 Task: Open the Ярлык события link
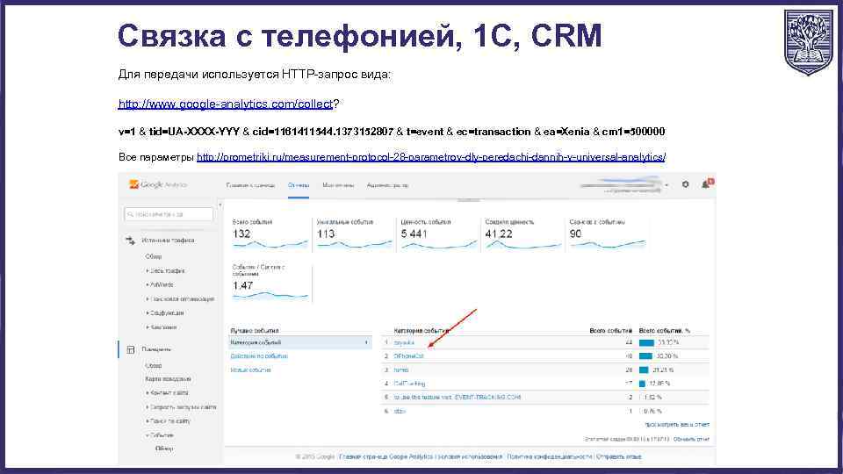point(250,370)
